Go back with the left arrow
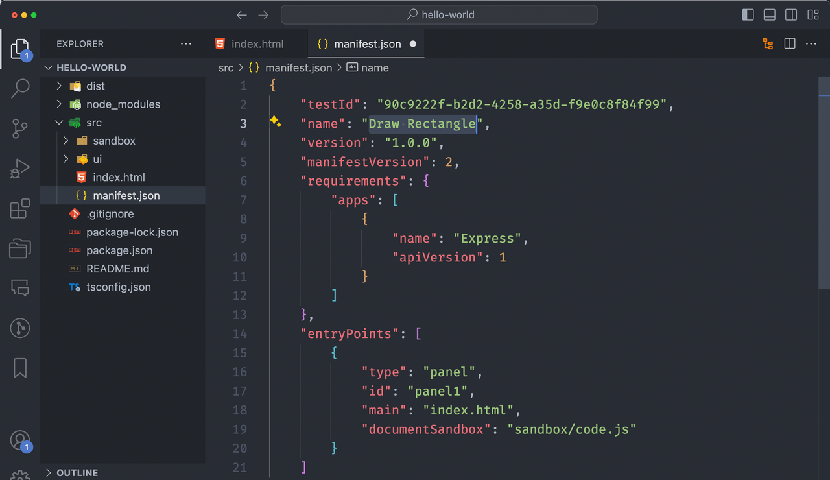Screen dimensions: 830x480 [x=242, y=14]
